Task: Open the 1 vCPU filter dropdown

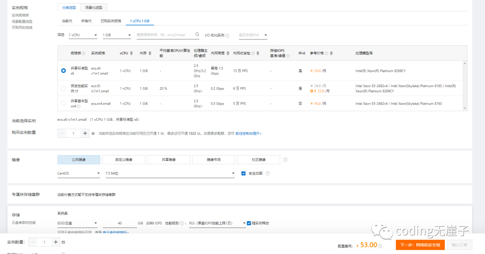Action: [x=83, y=35]
